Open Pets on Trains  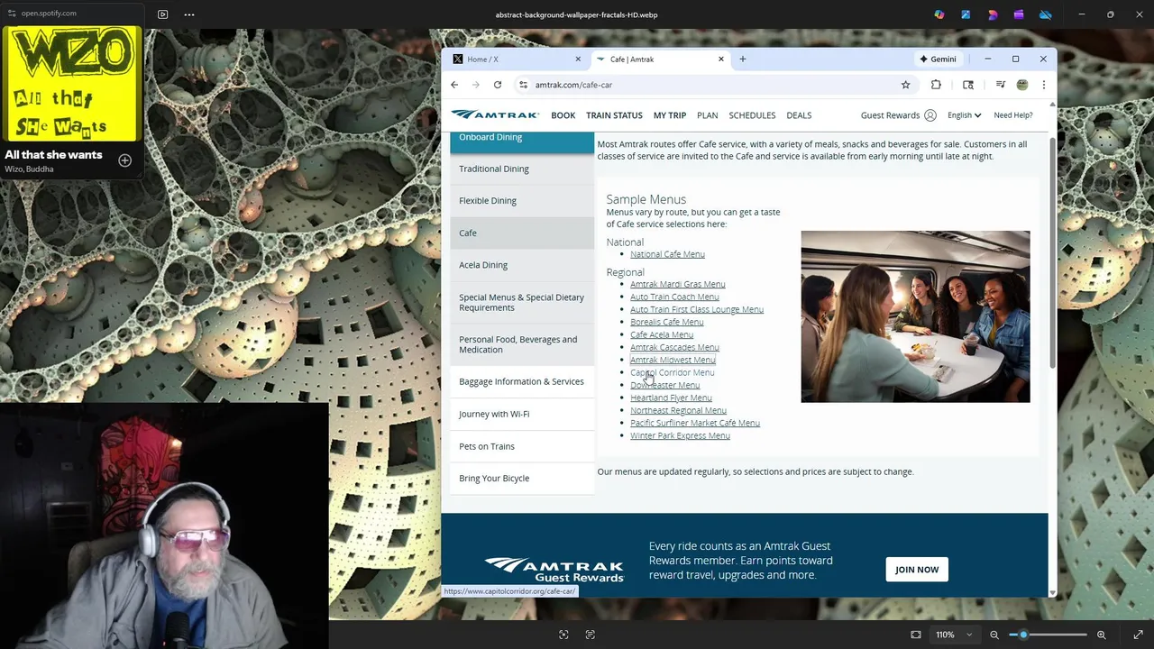pyautogui.click(x=522, y=446)
